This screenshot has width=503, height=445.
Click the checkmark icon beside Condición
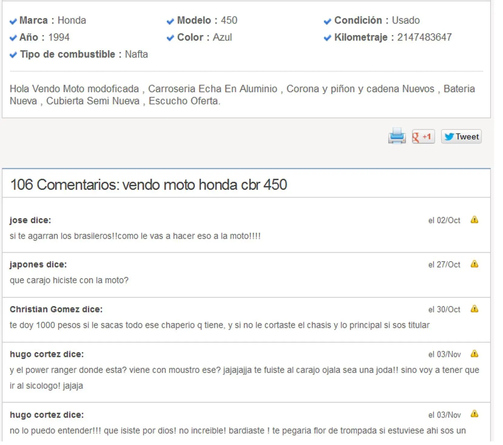coord(327,21)
